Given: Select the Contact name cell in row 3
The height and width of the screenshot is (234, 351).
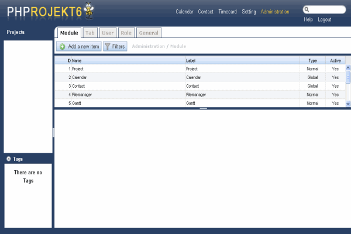Looking at the screenshot, I should [x=129, y=86].
